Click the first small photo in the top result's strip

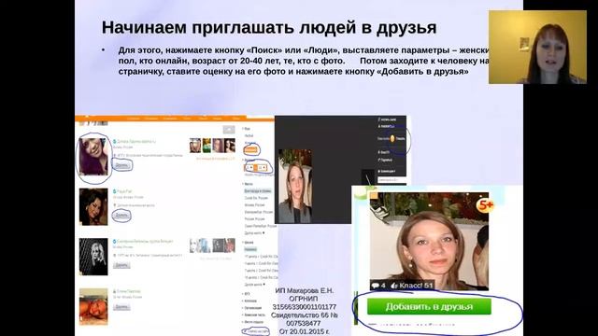pos(195,146)
